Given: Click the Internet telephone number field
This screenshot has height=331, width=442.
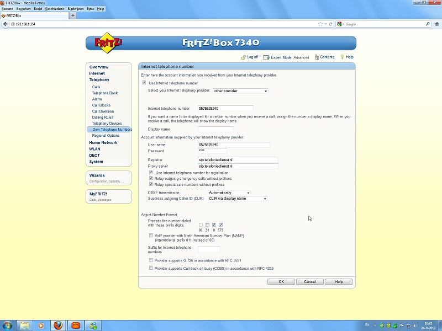Looking at the screenshot, I should (x=225, y=108).
